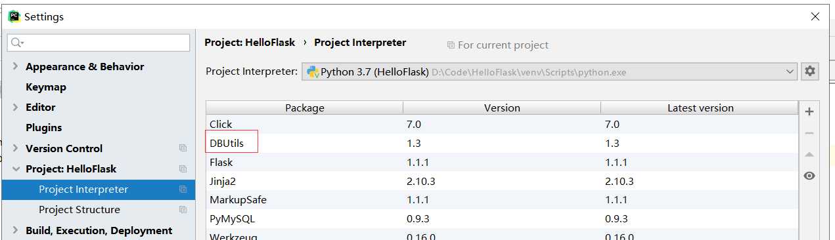Select the MarkupSafe package row
This screenshot has width=835, height=240.
coord(502,200)
